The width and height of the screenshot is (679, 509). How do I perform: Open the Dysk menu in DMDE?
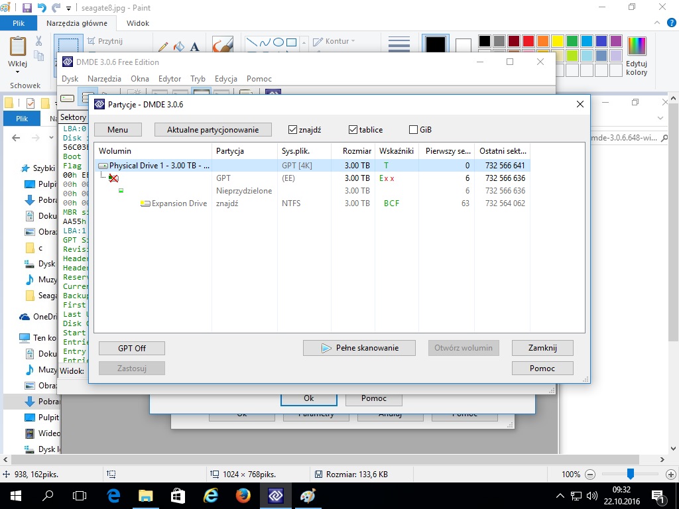pos(70,79)
